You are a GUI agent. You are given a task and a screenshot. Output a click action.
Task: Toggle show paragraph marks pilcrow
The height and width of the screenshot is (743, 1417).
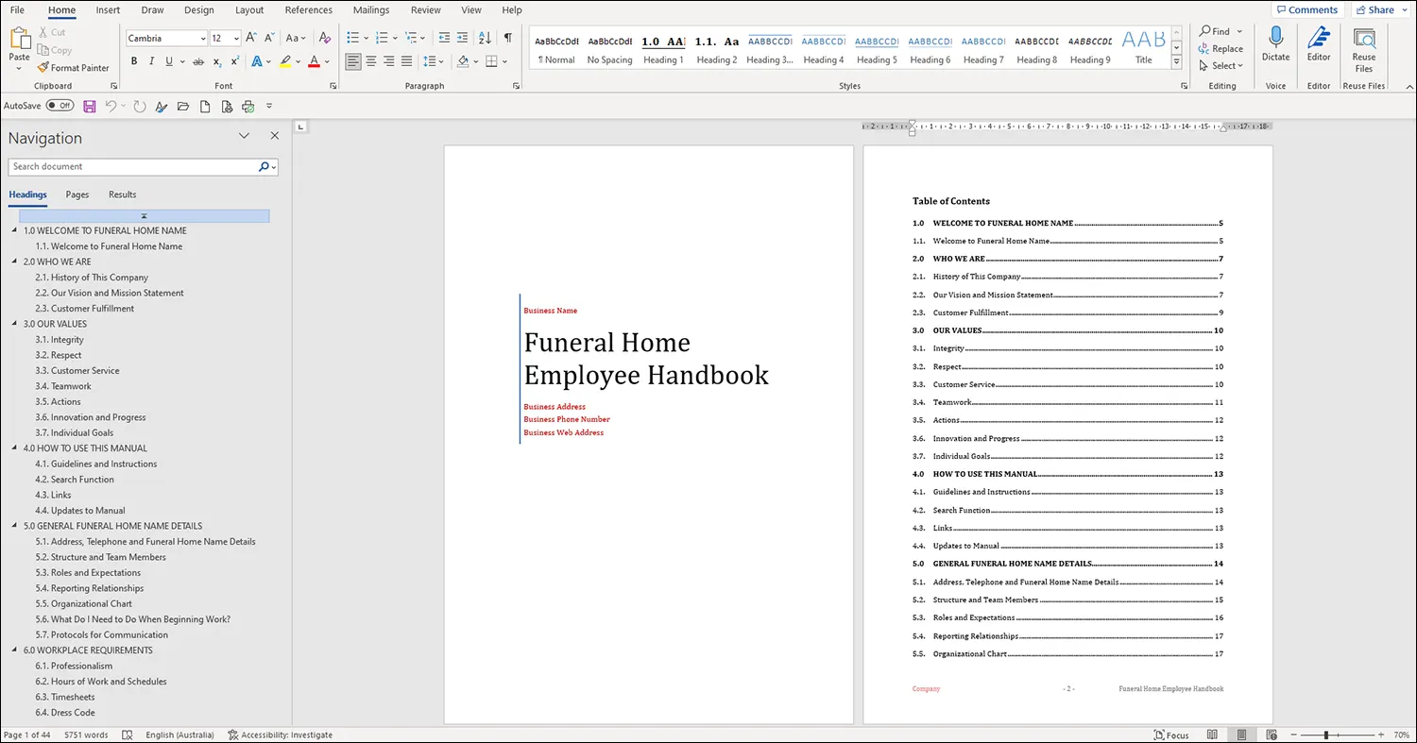pyautogui.click(x=507, y=38)
